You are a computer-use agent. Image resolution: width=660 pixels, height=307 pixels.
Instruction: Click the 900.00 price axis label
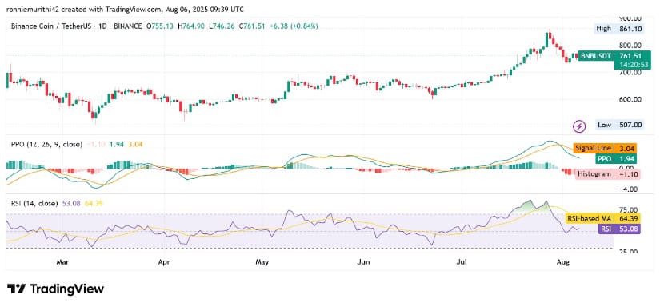(x=630, y=18)
